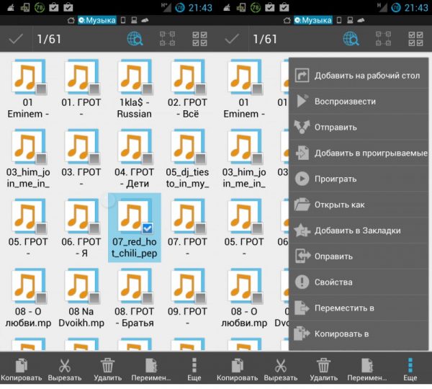The image size is (432, 389).
Task: Choose Добавить в Закладки bookmark entry
Action: coord(359,231)
